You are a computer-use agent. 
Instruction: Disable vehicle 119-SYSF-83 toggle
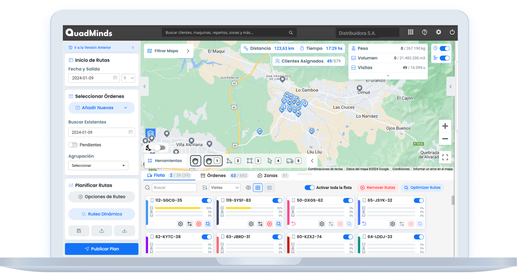coord(277,200)
